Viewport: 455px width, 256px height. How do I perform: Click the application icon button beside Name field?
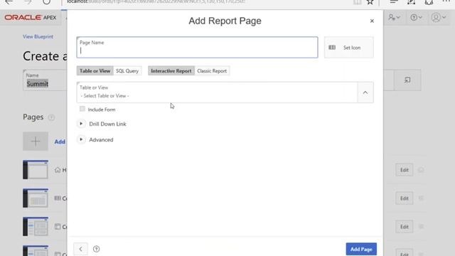tap(407, 80)
